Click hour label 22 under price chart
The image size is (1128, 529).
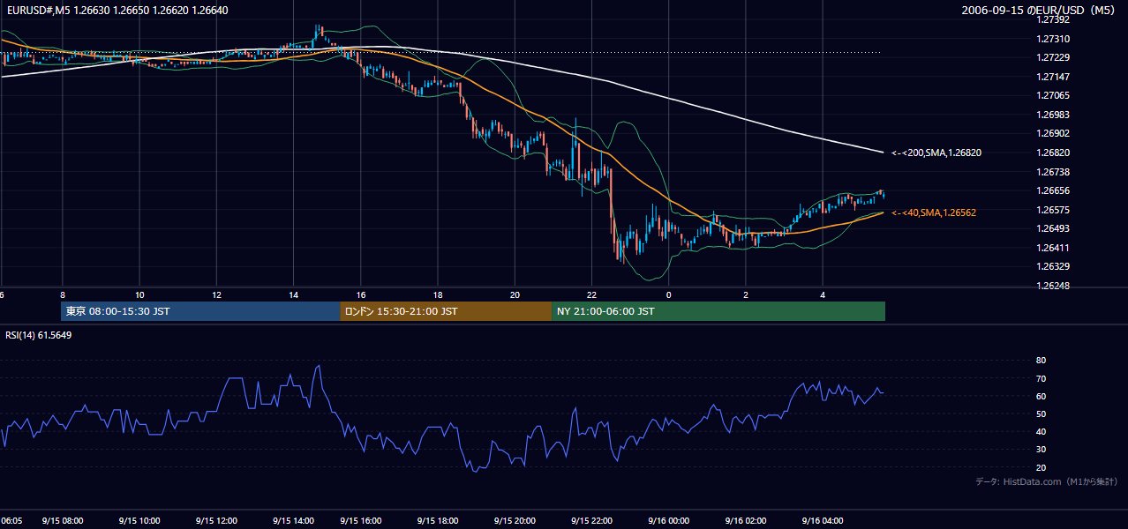[592, 294]
